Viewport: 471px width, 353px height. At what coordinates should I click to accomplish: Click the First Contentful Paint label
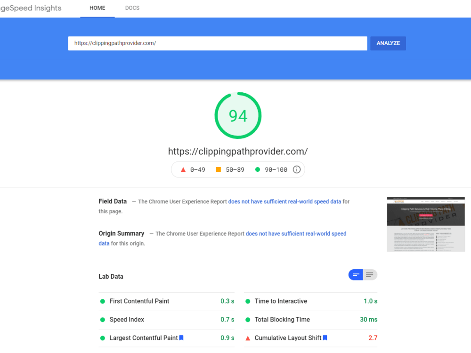tap(139, 301)
